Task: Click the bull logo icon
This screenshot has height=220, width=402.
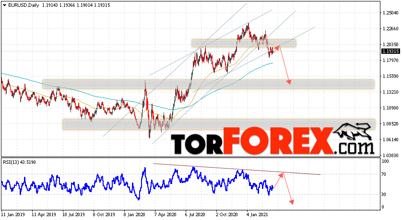Action: 352,132
